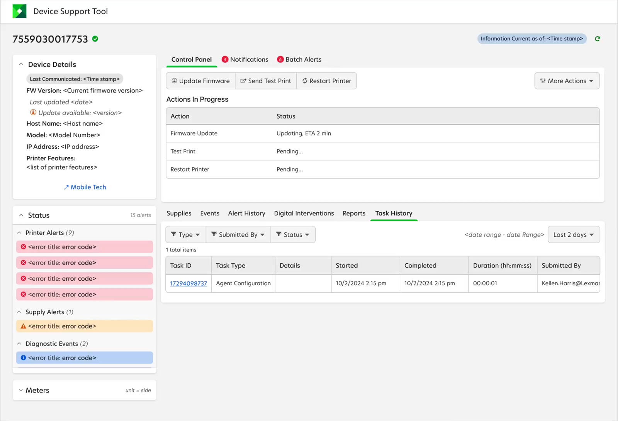Click the Agent Configuration task type cell
618x421 pixels.
tap(243, 283)
